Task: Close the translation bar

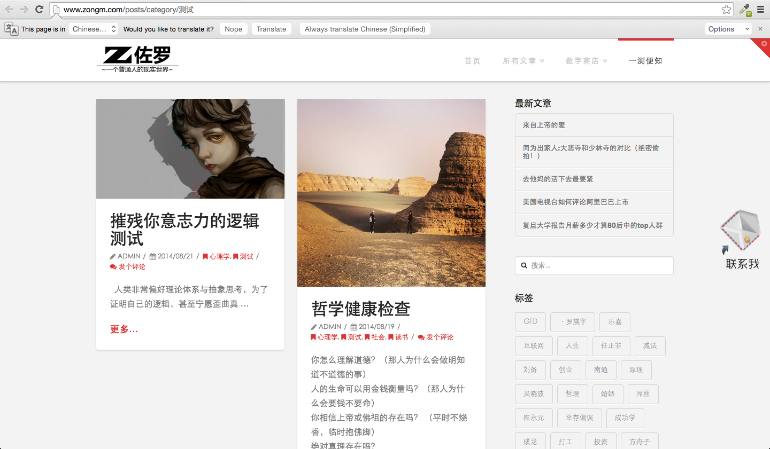Action: [760, 29]
